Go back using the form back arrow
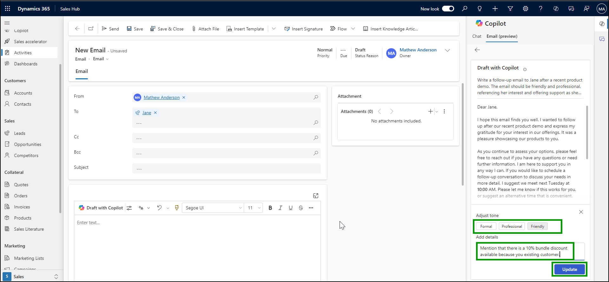 click(77, 29)
